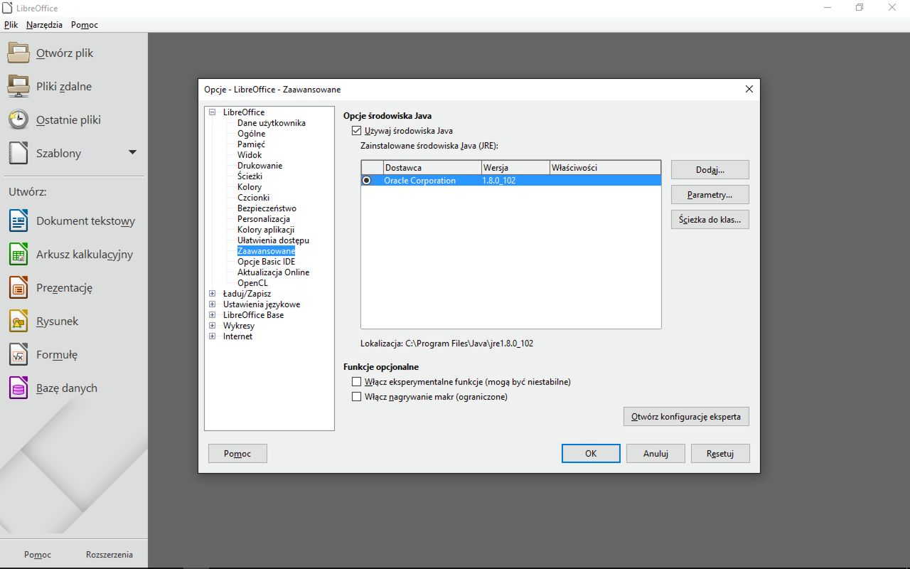Screen dimensions: 910x569
Task: Select Czcionki in the options tree
Action: (253, 198)
